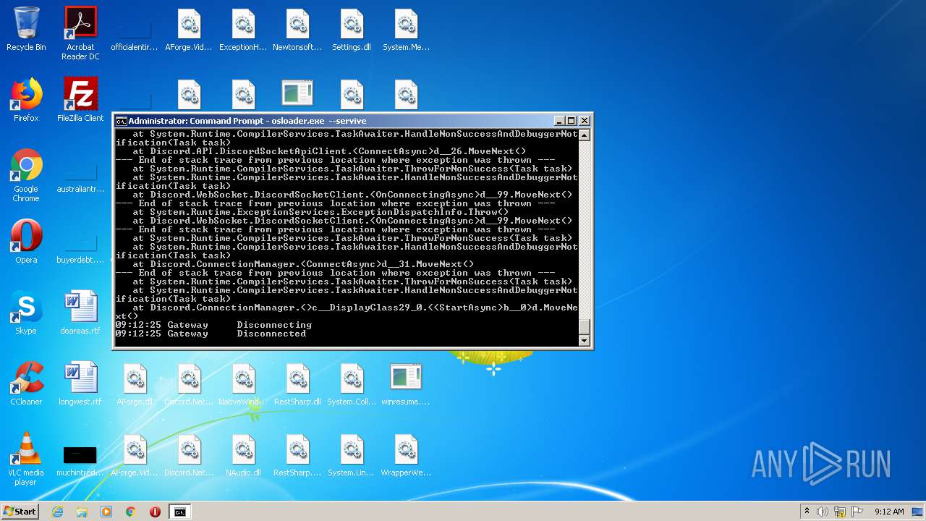The image size is (926, 521).
Task: Maximize the Command Prompt window
Action: 571,121
